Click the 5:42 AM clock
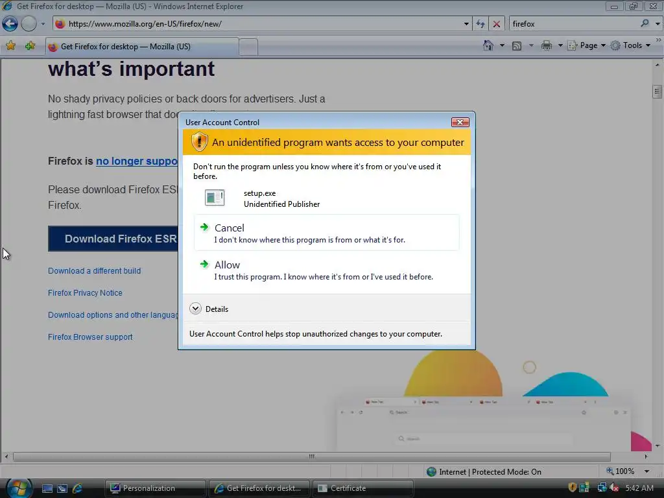This screenshot has height=498, width=664. [x=639, y=488]
